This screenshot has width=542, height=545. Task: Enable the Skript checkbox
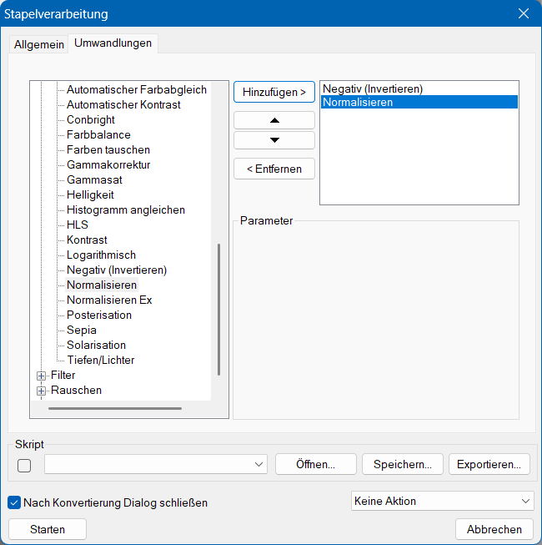(24, 465)
